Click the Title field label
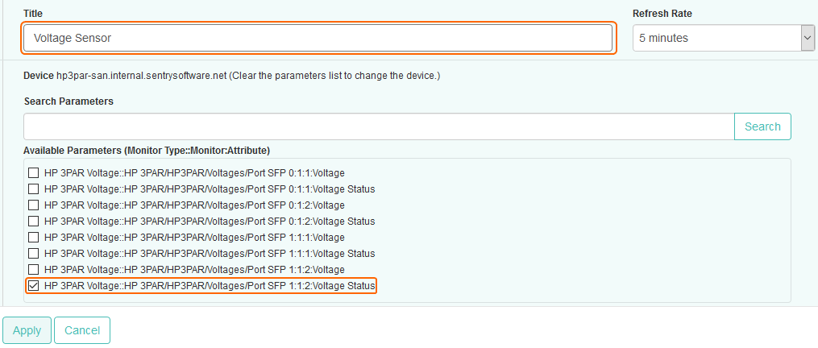The width and height of the screenshot is (818, 348). [33, 14]
